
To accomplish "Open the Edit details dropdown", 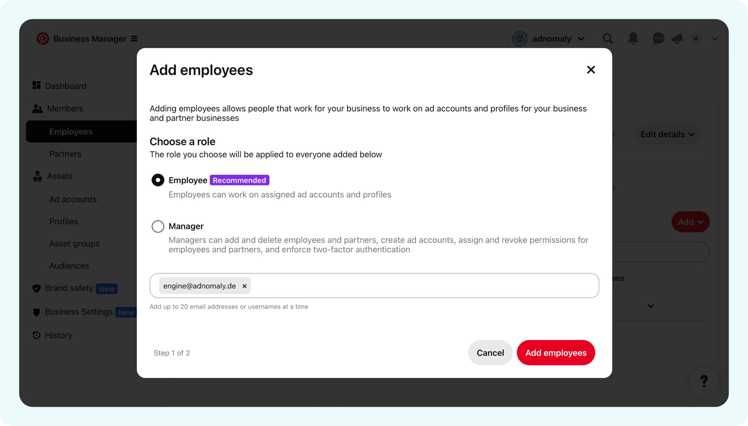I will [667, 134].
